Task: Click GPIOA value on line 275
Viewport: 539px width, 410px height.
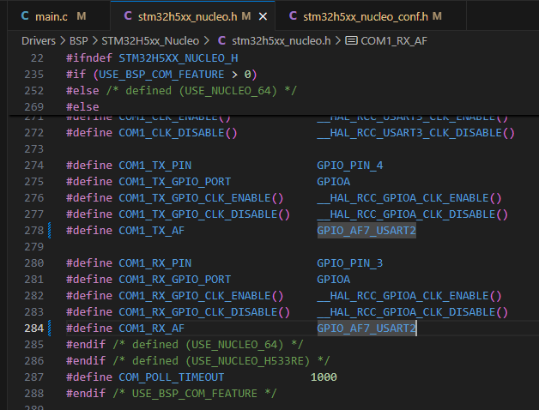Action: coord(333,182)
